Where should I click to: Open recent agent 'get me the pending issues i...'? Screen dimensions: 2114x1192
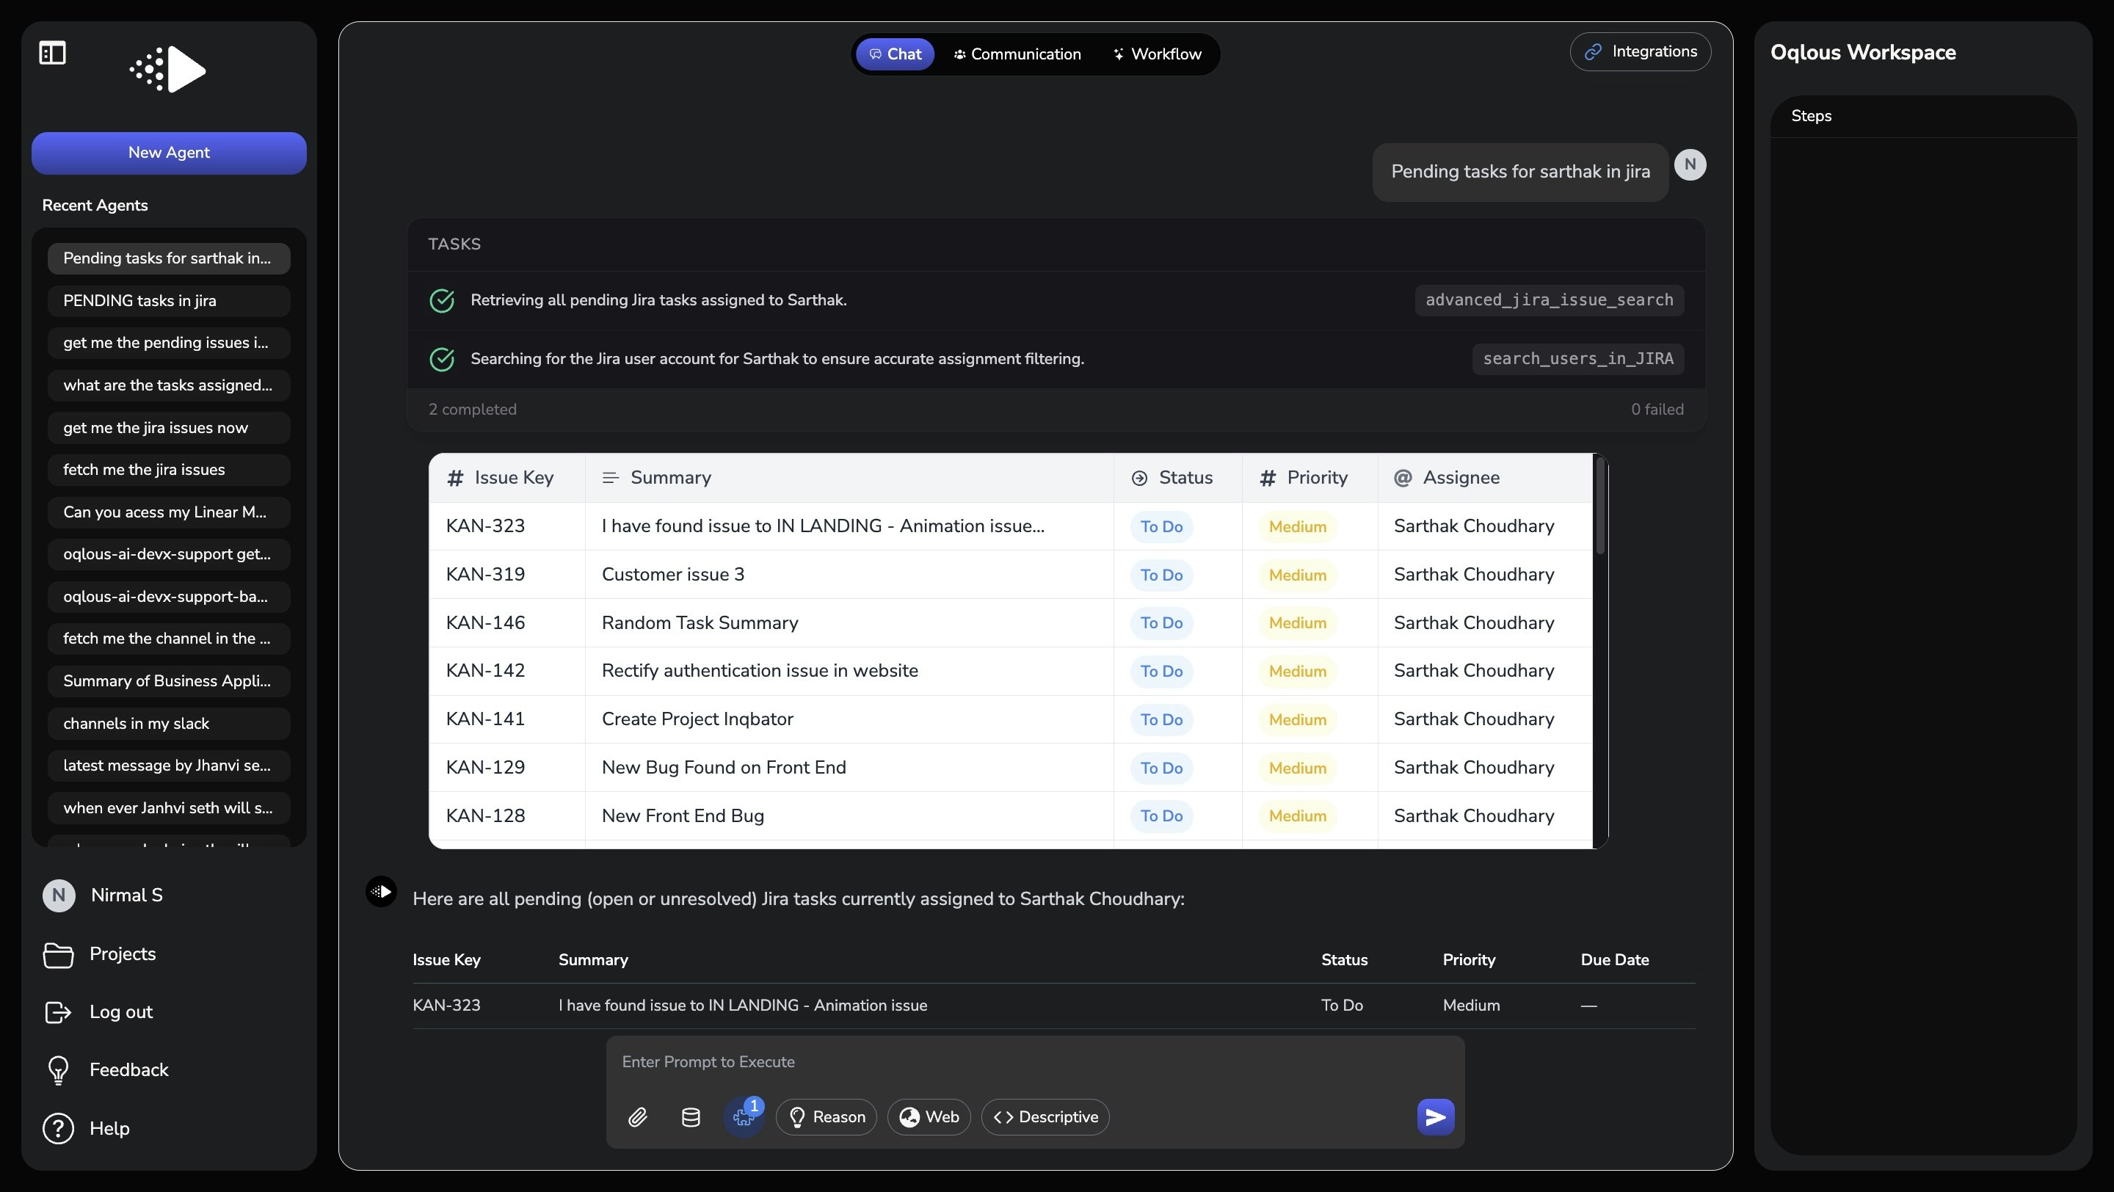coord(169,343)
